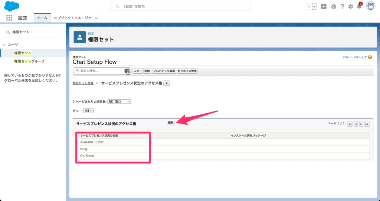The height and width of the screenshot is (201, 380).
Task: Go to previous page button
Action: pyautogui.click(x=356, y=124)
